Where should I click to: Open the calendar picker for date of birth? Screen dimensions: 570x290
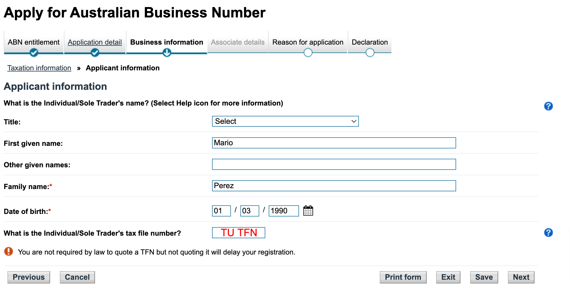308,211
